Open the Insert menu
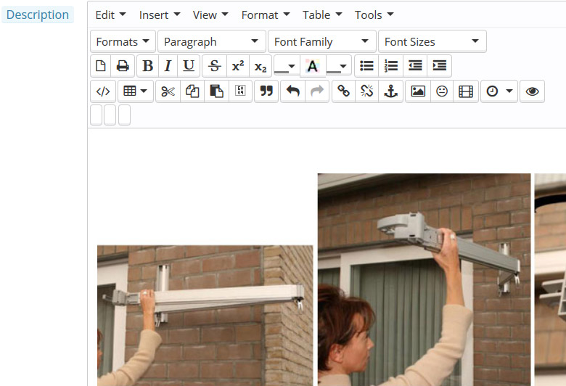This screenshot has height=386, width=566. 160,15
